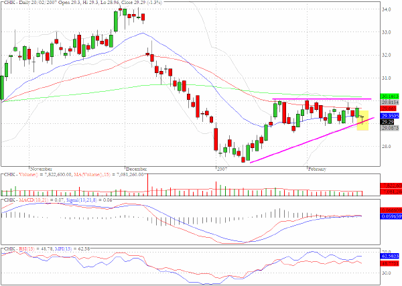The width and height of the screenshot is (402, 286).
Task: Click the December date axis label
Action: tap(137, 169)
